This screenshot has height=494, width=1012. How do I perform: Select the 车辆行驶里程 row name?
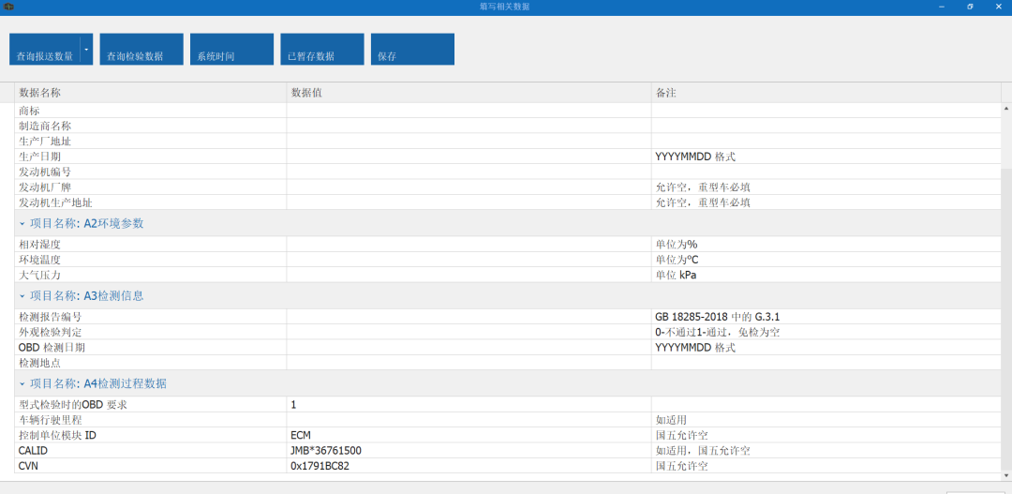point(51,420)
